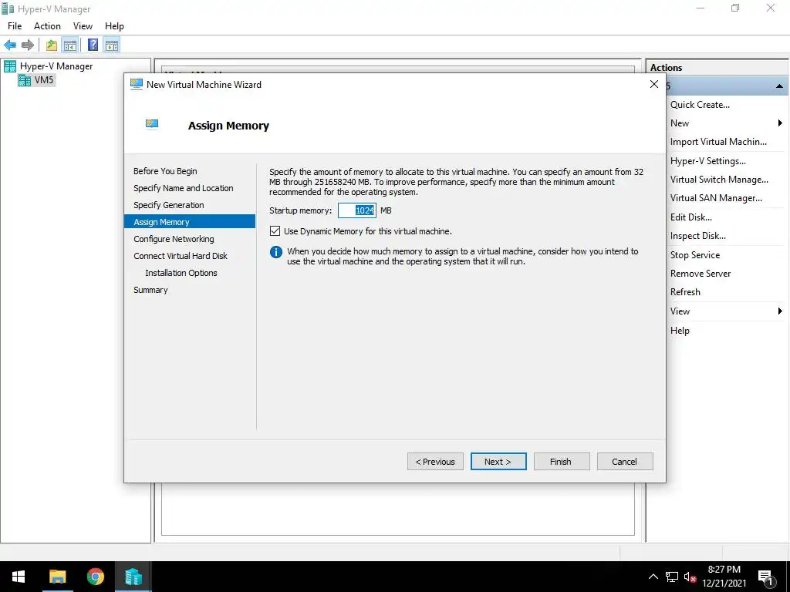This screenshot has width=790, height=592.
Task: Open the Windows Start button
Action: (x=19, y=577)
